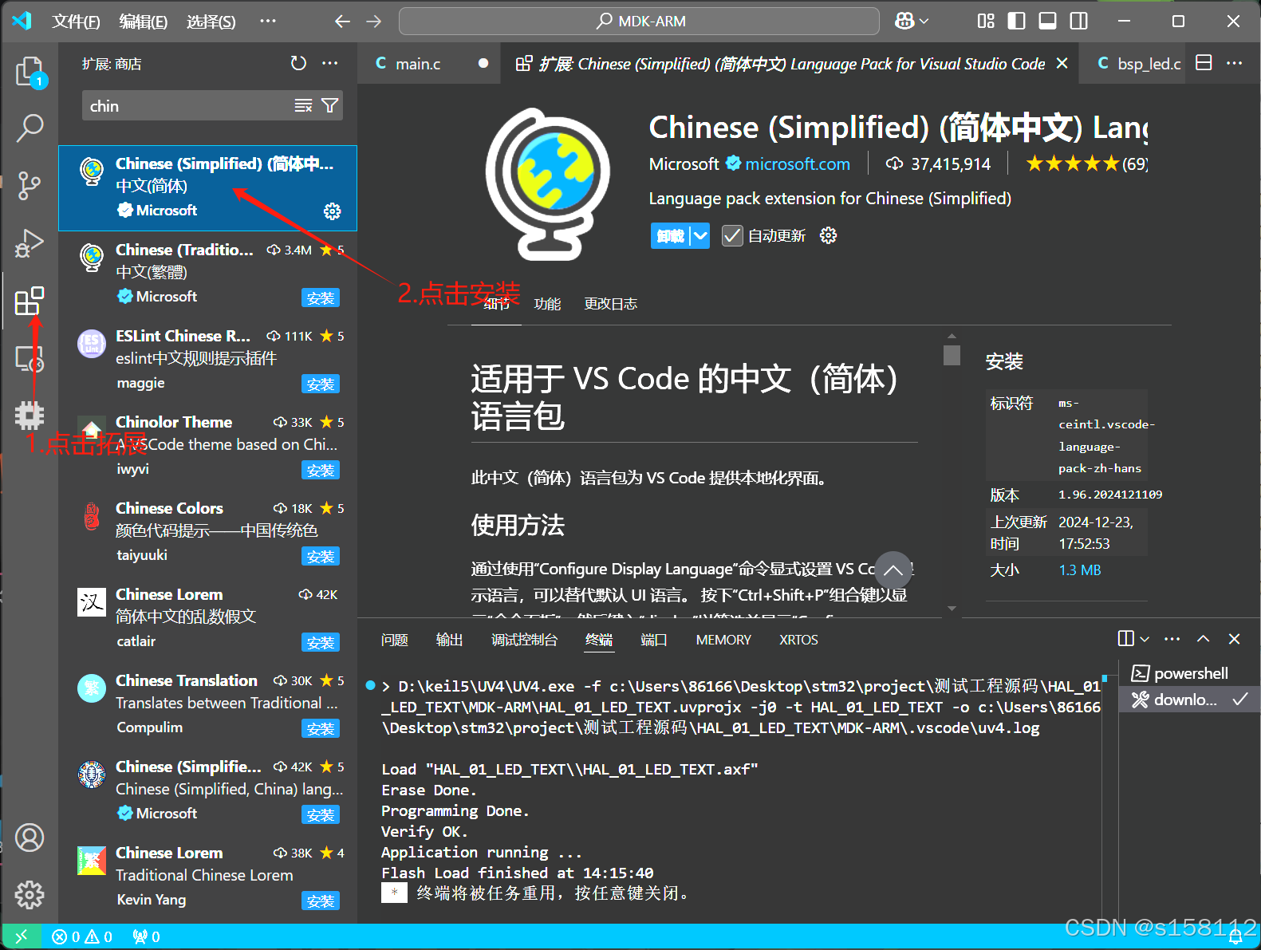Screen dimensions: 1261x950
Task: Install the ESLint Chinese Rules extension
Action: point(321,384)
